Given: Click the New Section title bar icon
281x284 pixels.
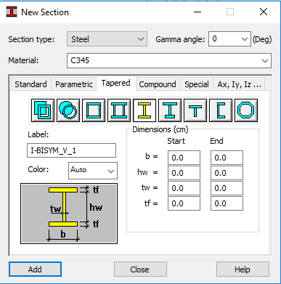Looking at the screenshot, I should (x=12, y=12).
